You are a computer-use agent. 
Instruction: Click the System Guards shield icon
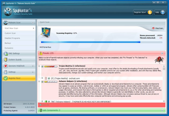click(6, 60)
